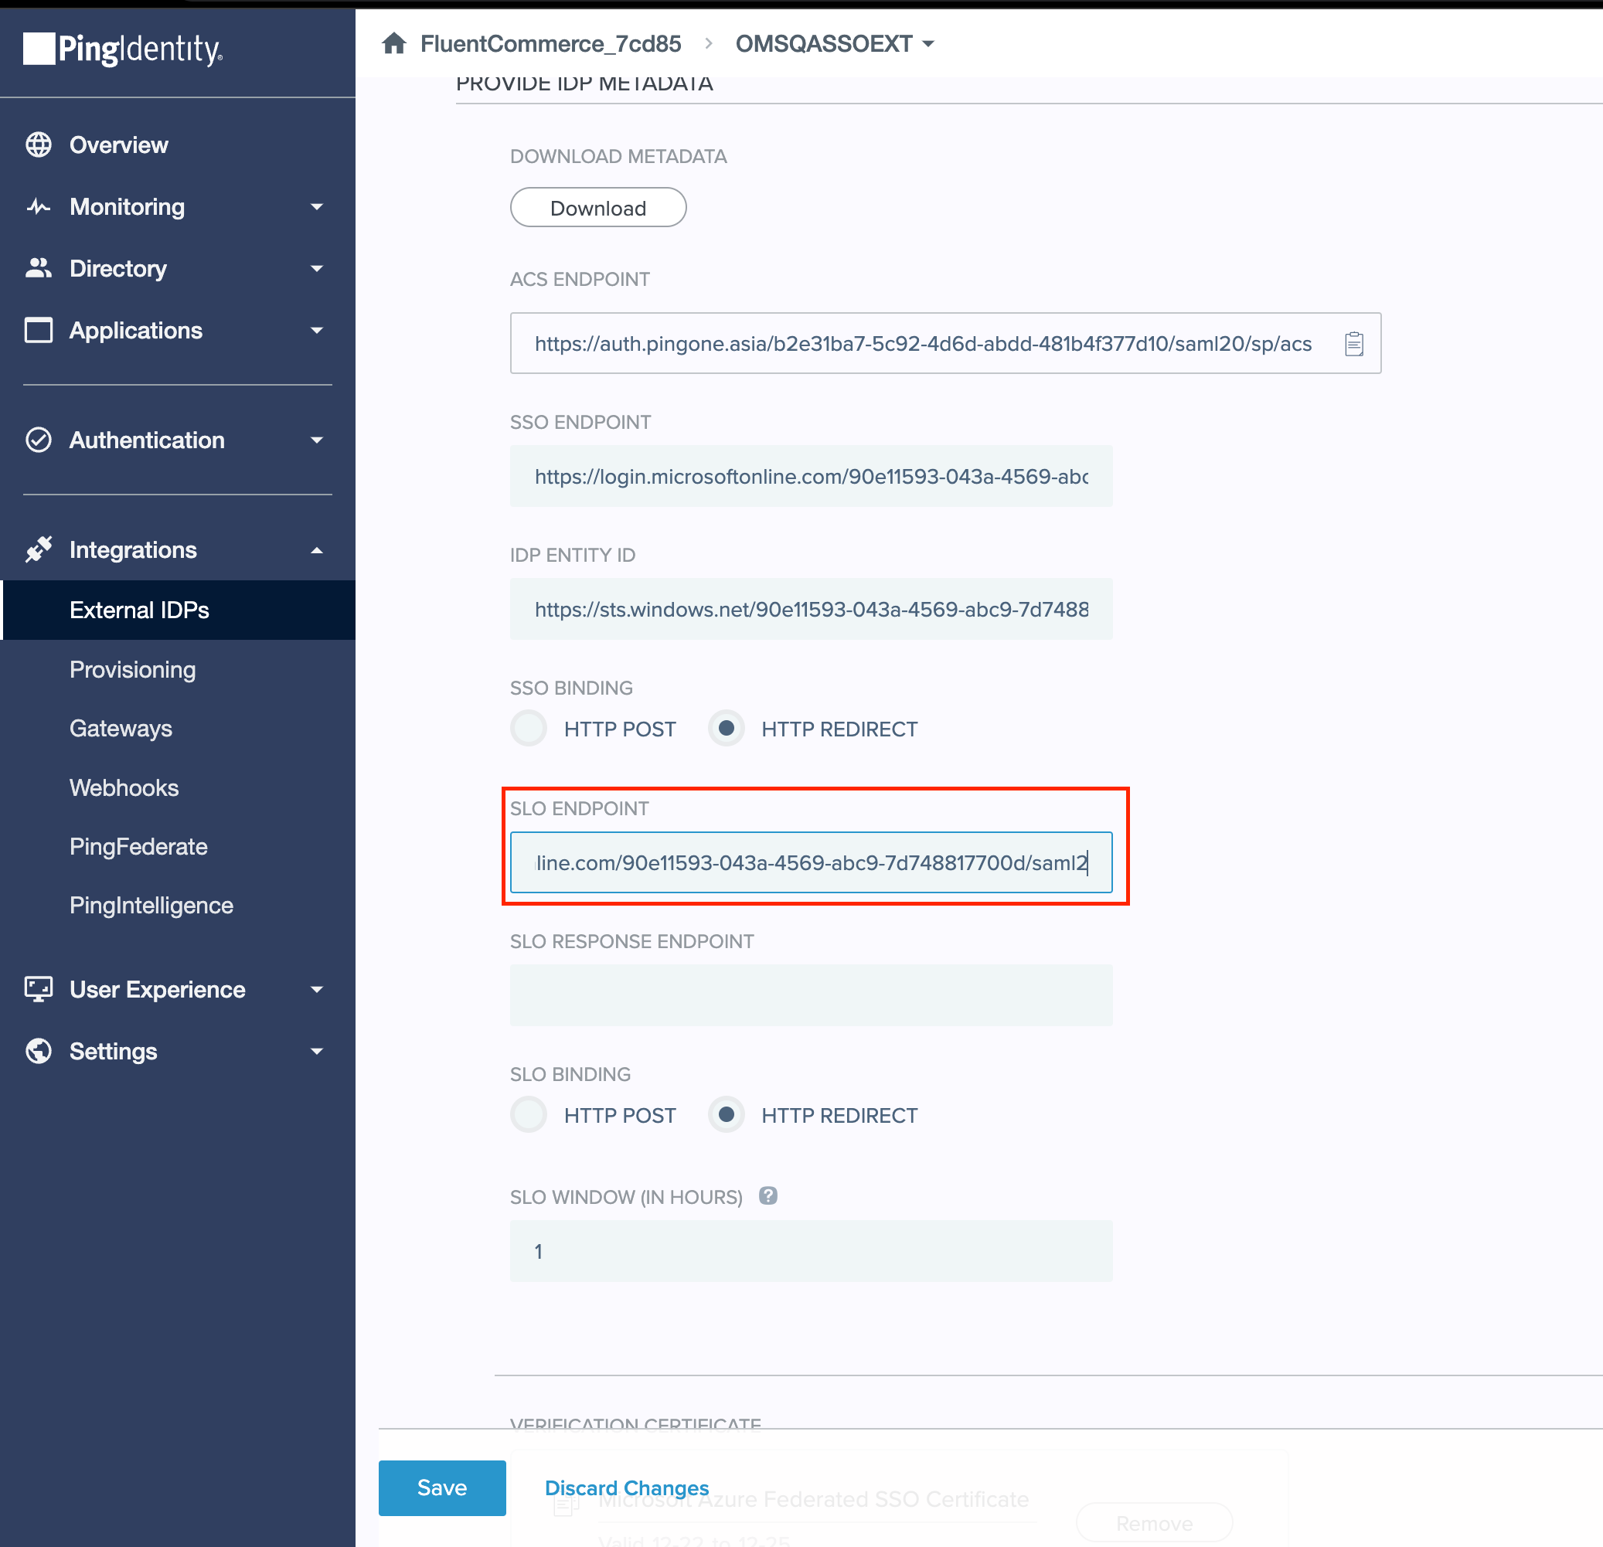Screen dimensions: 1603x1547
Task: Click the Integrations plug icon
Action: tap(39, 549)
